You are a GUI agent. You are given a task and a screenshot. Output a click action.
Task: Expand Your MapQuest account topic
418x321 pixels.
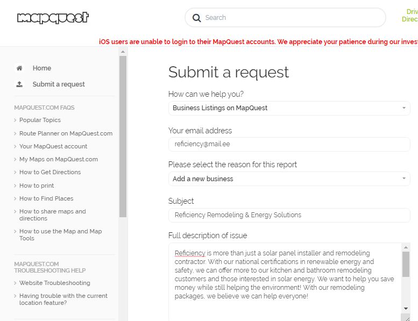[x=53, y=146]
